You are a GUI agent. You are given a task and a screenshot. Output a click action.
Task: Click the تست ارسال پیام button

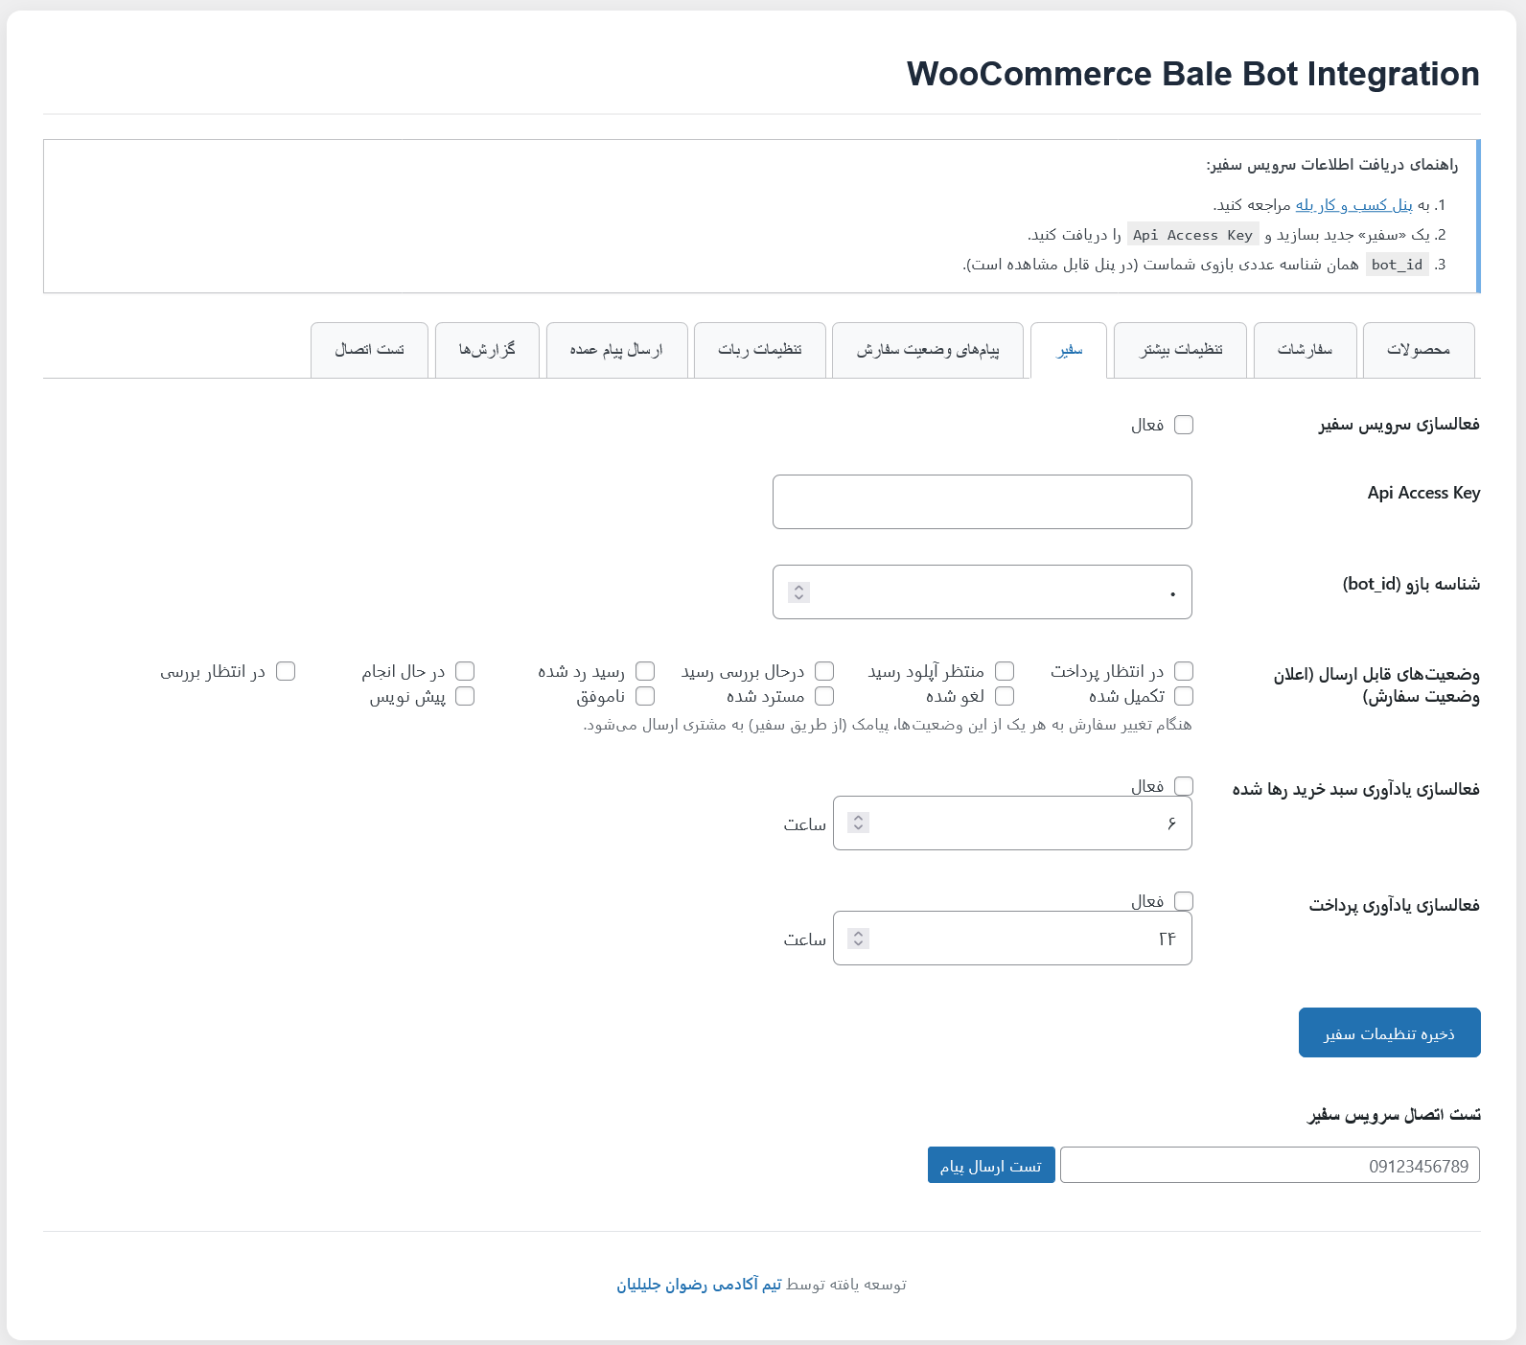point(991,1165)
